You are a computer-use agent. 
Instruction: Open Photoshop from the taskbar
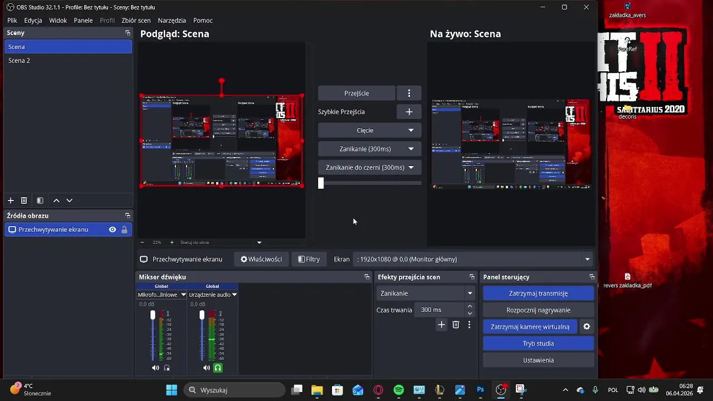click(481, 390)
